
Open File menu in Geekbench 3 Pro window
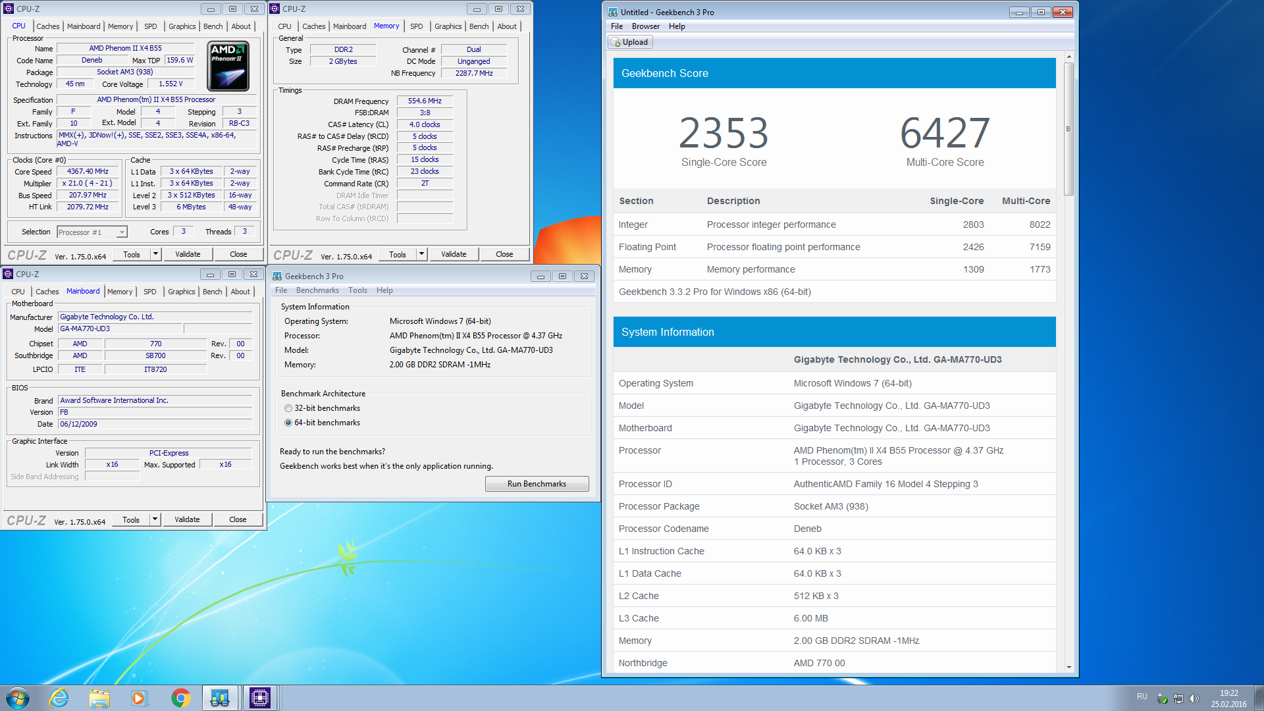tap(281, 290)
